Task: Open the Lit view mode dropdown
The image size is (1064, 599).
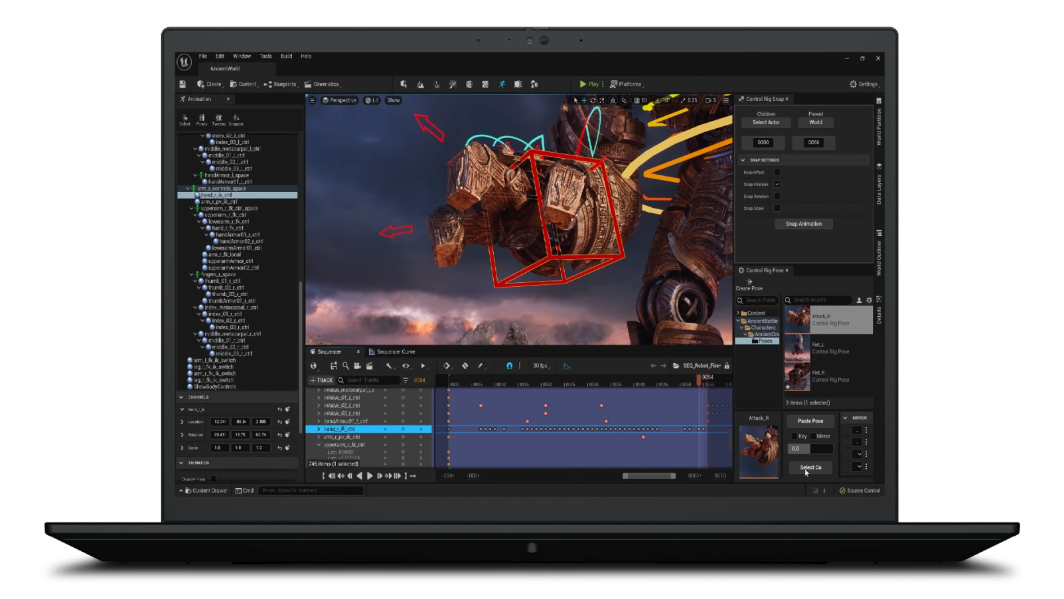Action: pos(372,100)
